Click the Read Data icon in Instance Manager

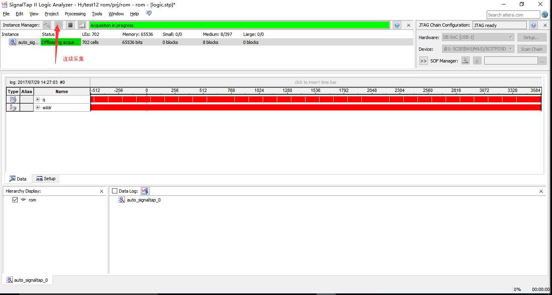point(82,25)
